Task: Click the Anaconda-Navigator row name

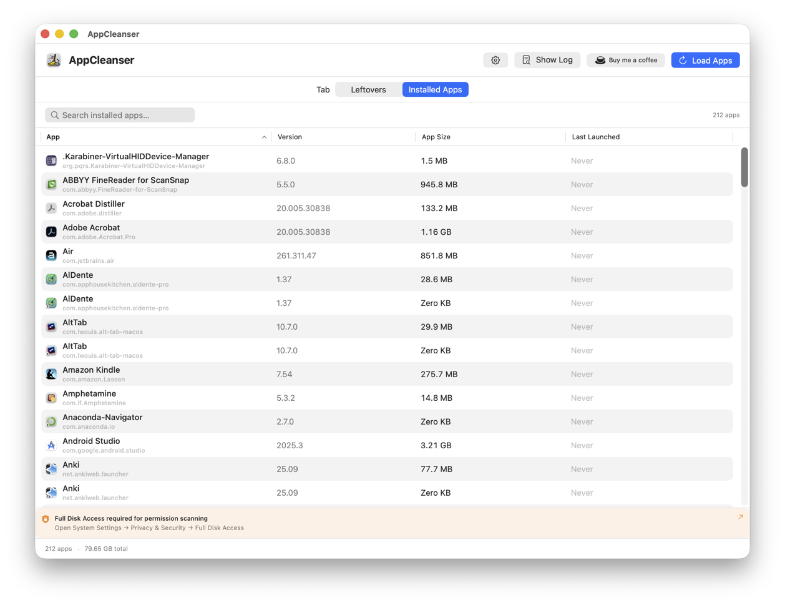Action: (x=102, y=418)
